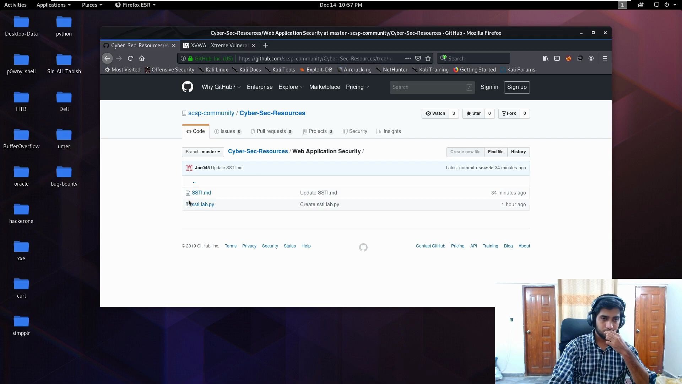This screenshot has height=384, width=682.
Task: Open system power menu icon in top bar
Action: tap(667, 5)
